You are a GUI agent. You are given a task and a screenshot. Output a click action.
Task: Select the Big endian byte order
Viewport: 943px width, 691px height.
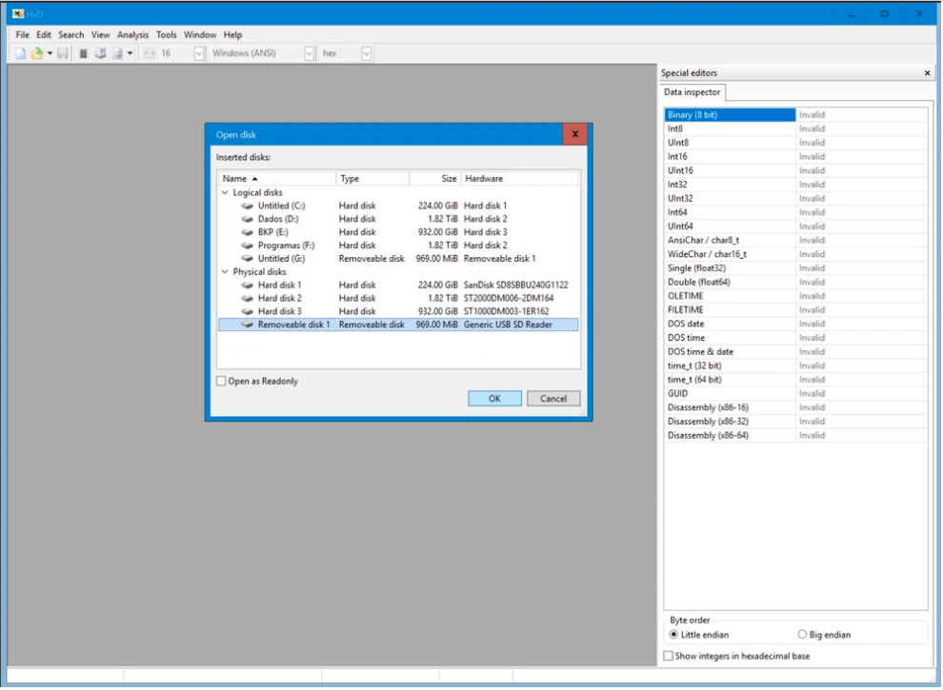pos(802,635)
